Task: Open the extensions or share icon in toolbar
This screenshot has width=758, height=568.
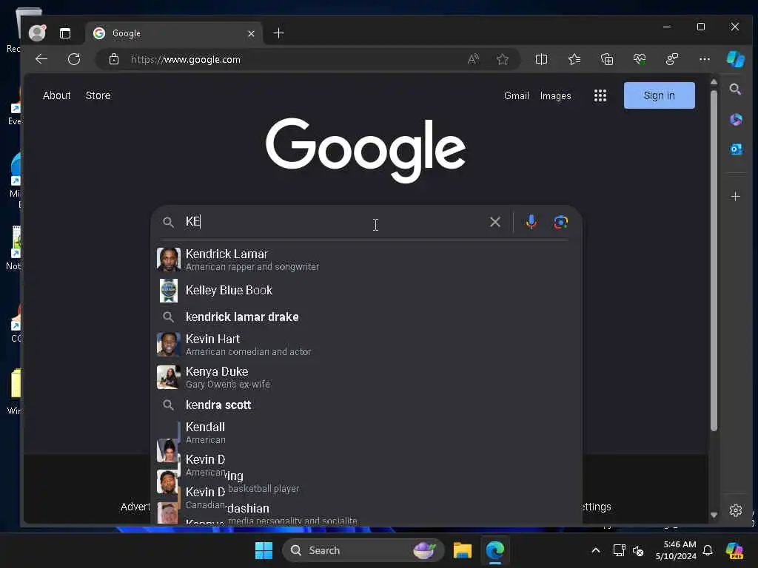Action: click(672, 59)
